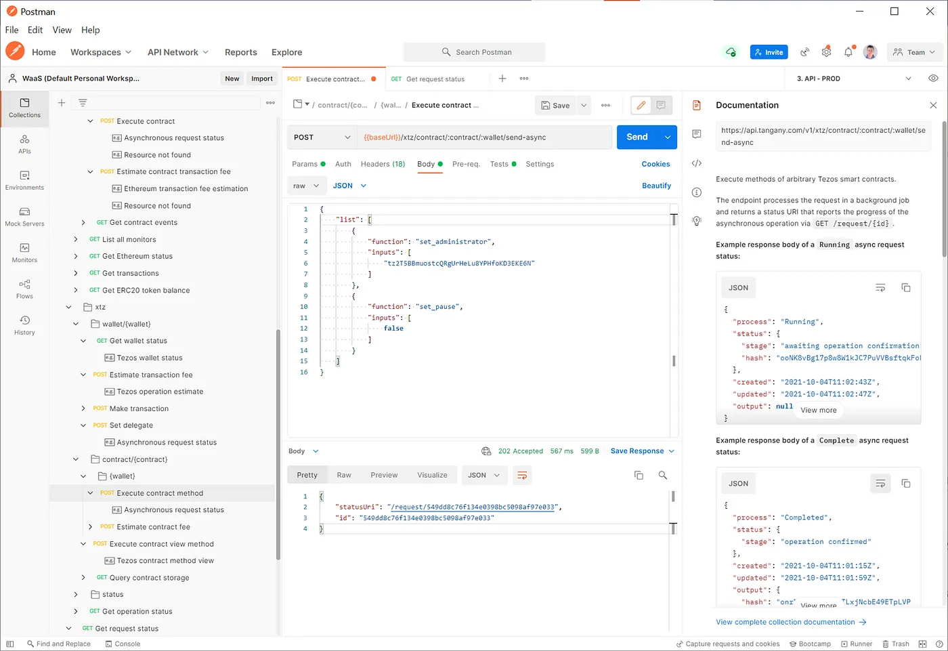Switch to the Pre-req. tab
This screenshot has height=651, width=948.
tap(466, 164)
